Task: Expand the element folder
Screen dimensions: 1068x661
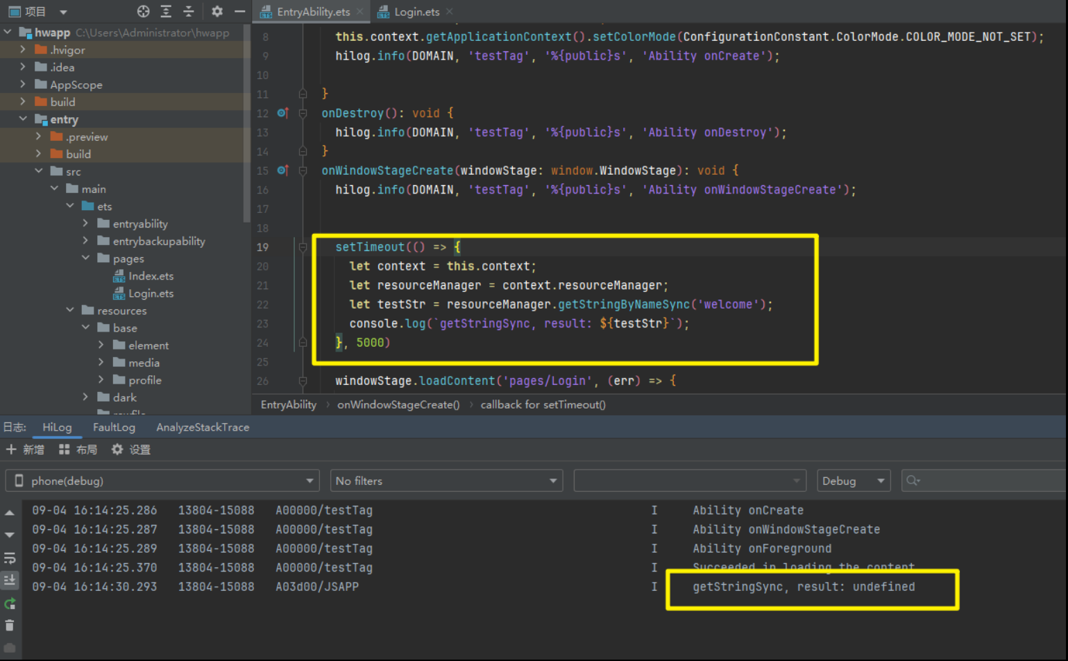Action: [x=101, y=345]
